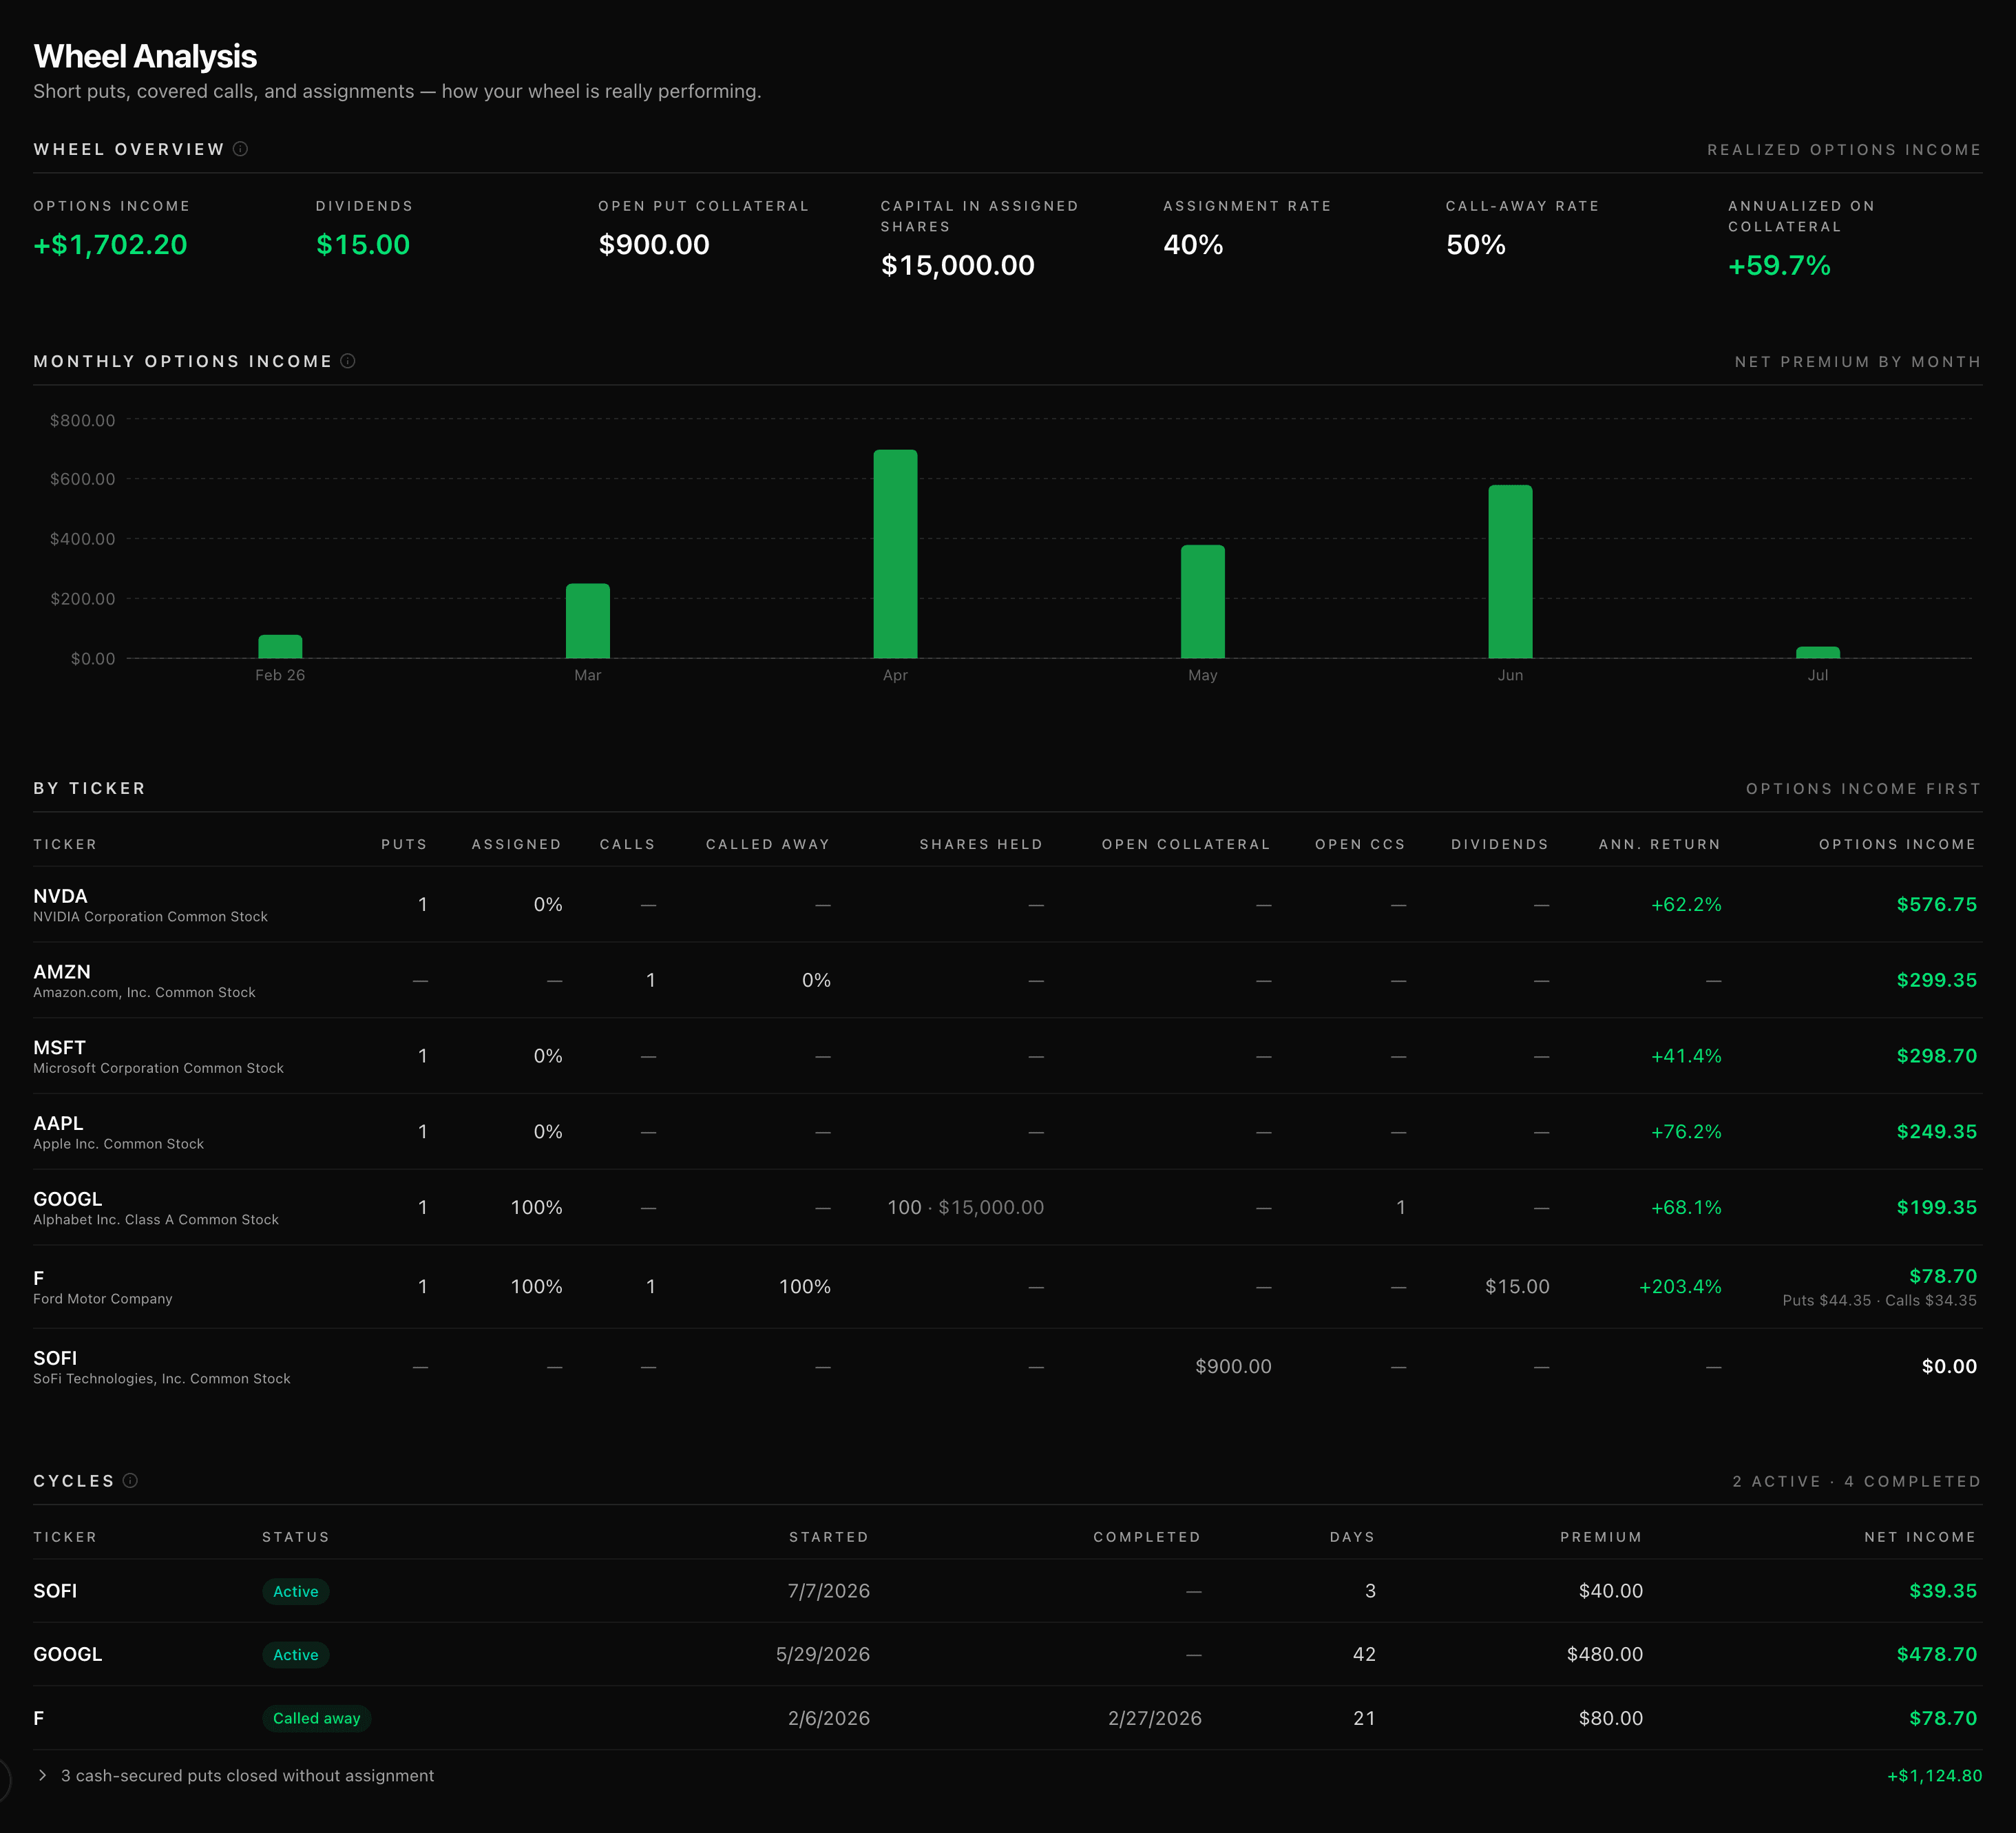2016x1833 pixels.
Task: Click the 2/27/2026 completed date
Action: [x=1154, y=1718]
